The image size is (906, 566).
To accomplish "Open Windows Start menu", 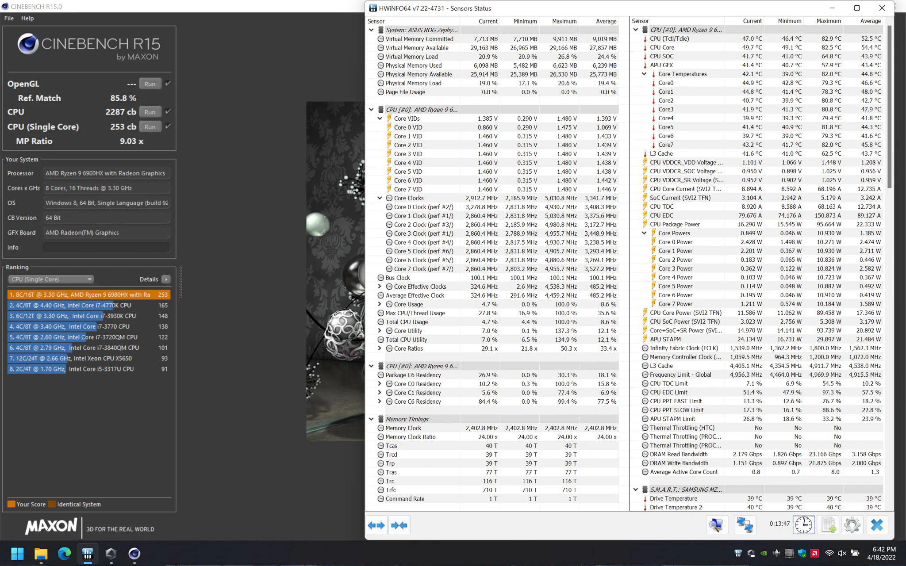I will click(x=17, y=553).
